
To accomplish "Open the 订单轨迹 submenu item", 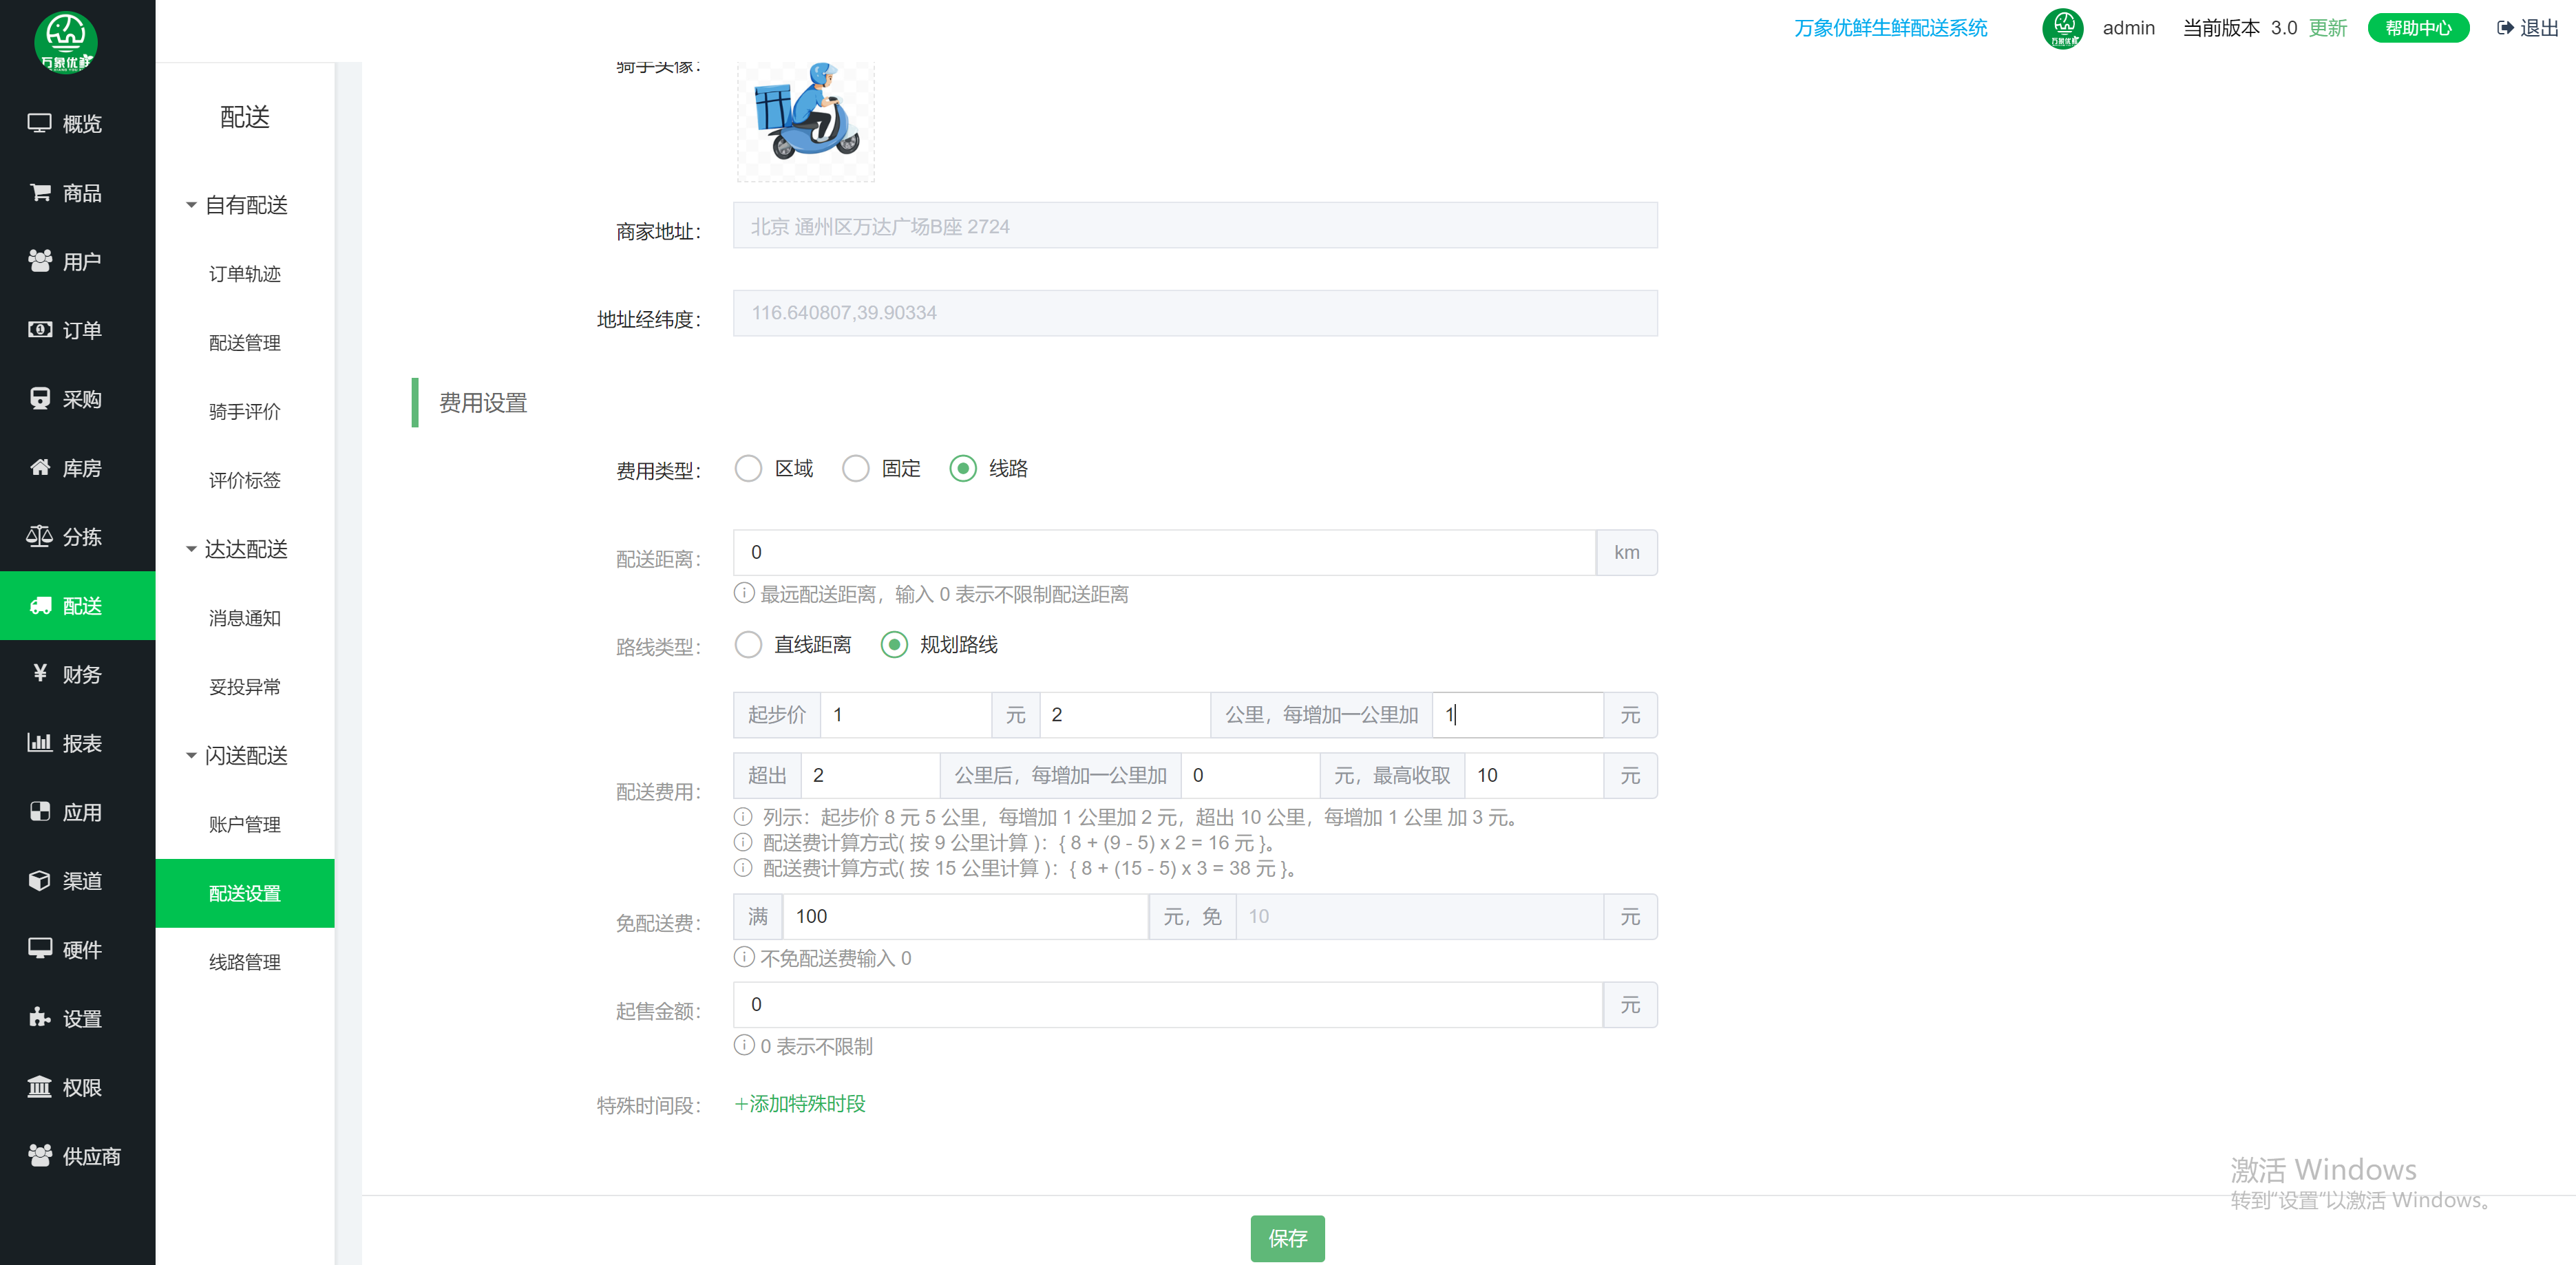I will [x=244, y=274].
